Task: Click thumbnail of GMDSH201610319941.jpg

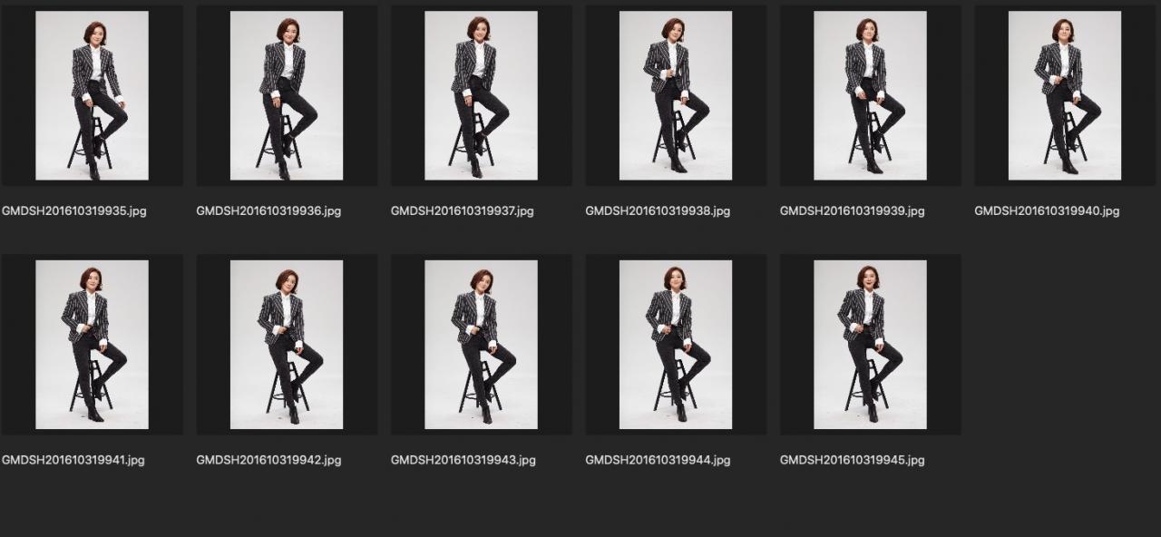Action: point(92,345)
